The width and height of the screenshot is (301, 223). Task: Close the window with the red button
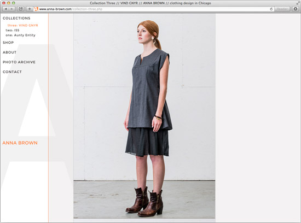point(4,3)
